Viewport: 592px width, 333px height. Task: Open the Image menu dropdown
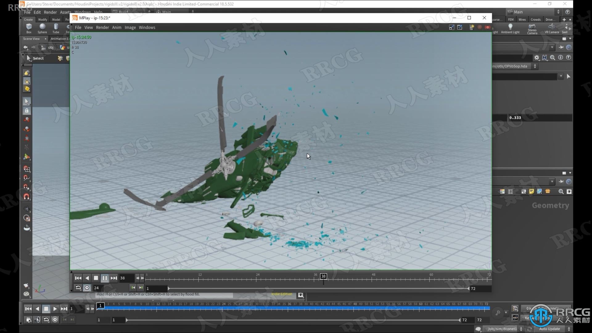pos(130,27)
